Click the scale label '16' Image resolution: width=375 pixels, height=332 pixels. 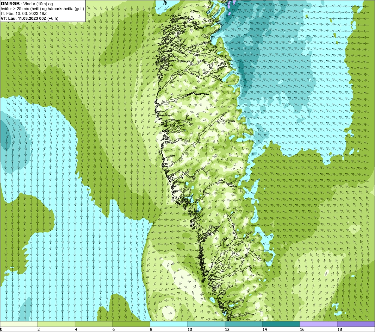pyautogui.click(x=302, y=329)
